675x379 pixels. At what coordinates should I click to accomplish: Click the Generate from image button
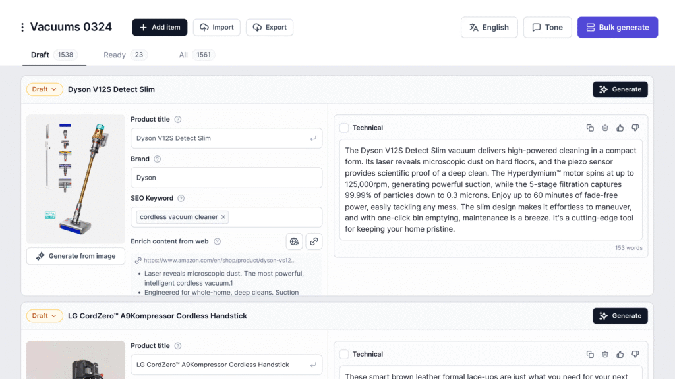click(x=76, y=256)
